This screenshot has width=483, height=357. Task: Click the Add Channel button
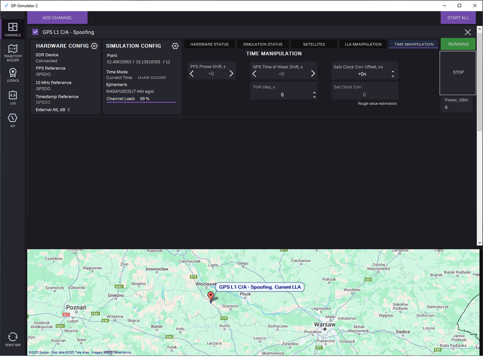pyautogui.click(x=57, y=18)
